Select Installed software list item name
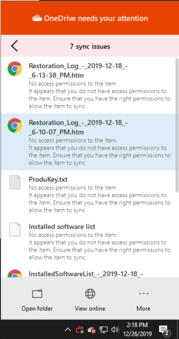This screenshot has width=179, height=339. point(62,226)
